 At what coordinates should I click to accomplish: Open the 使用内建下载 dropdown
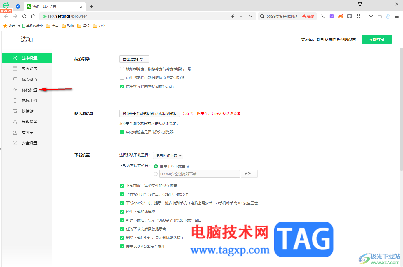pyautogui.click(x=168, y=155)
